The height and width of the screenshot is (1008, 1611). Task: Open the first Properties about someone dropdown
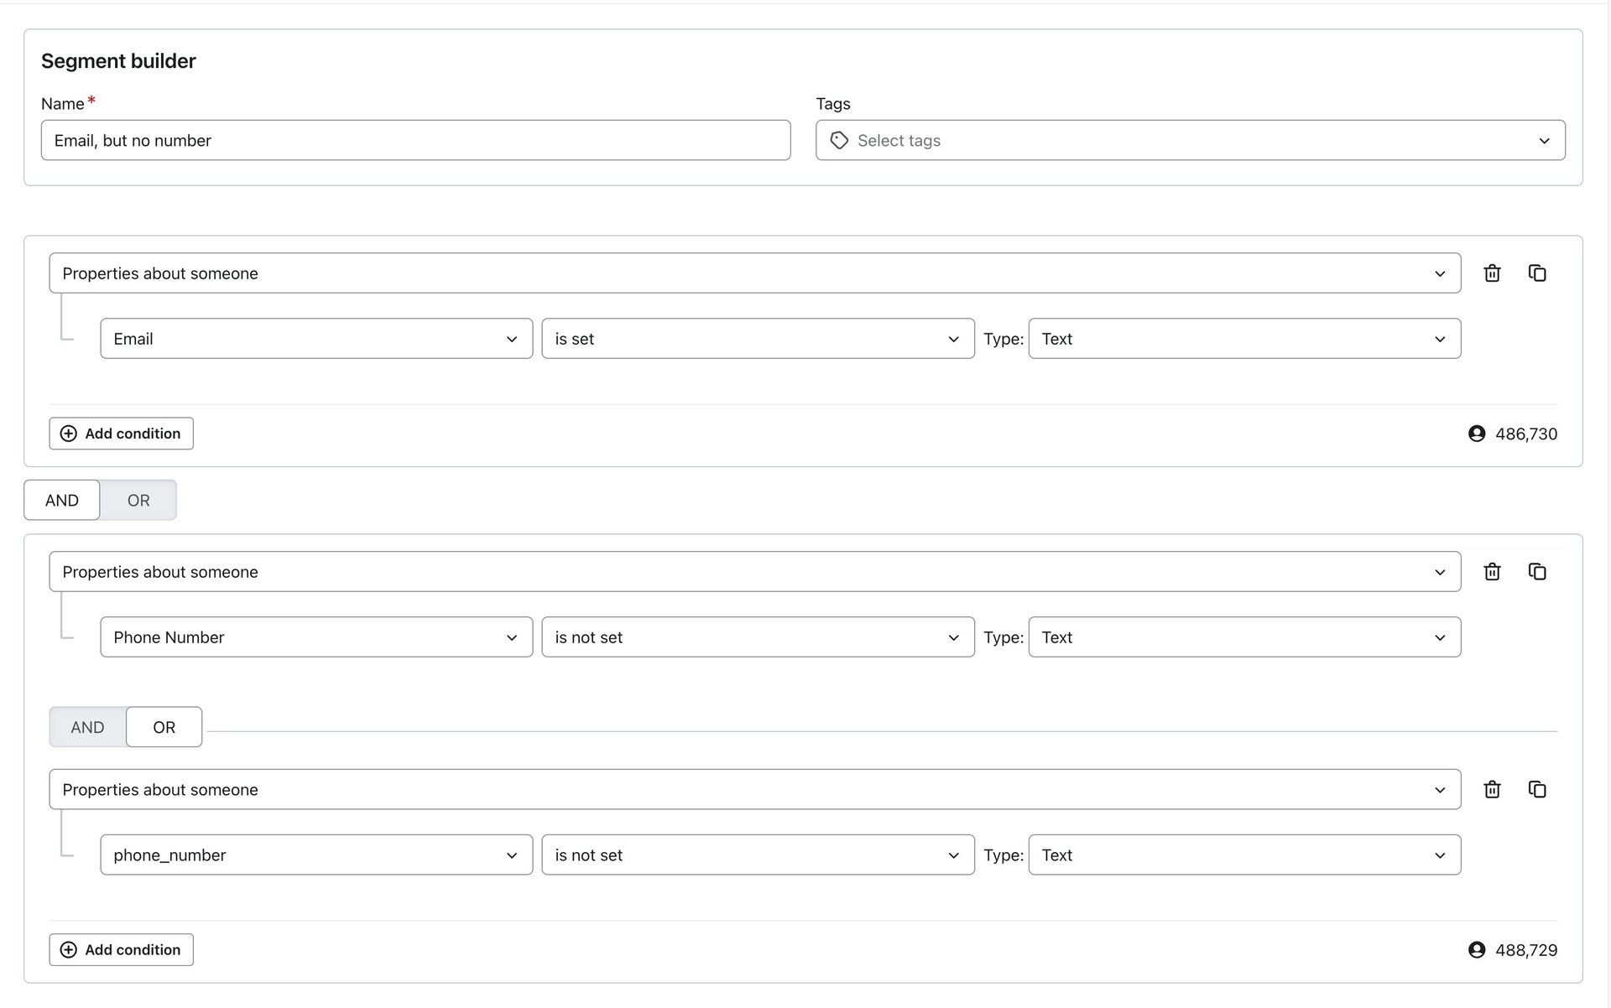click(754, 273)
